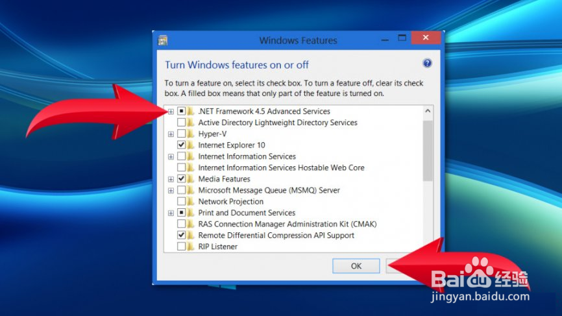Expand the Hyper-V tree node
The height and width of the screenshot is (316, 562).
tap(171, 134)
